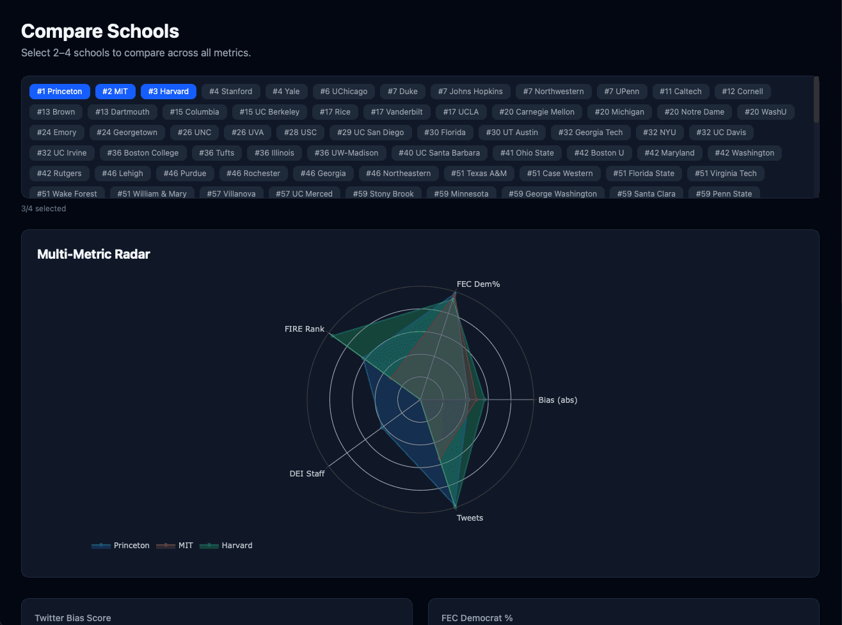Choose #6 UChicago for comparison
The height and width of the screenshot is (625, 842).
pos(344,92)
